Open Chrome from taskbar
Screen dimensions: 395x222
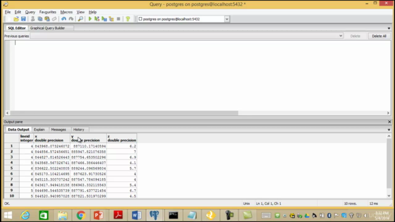[81, 215]
